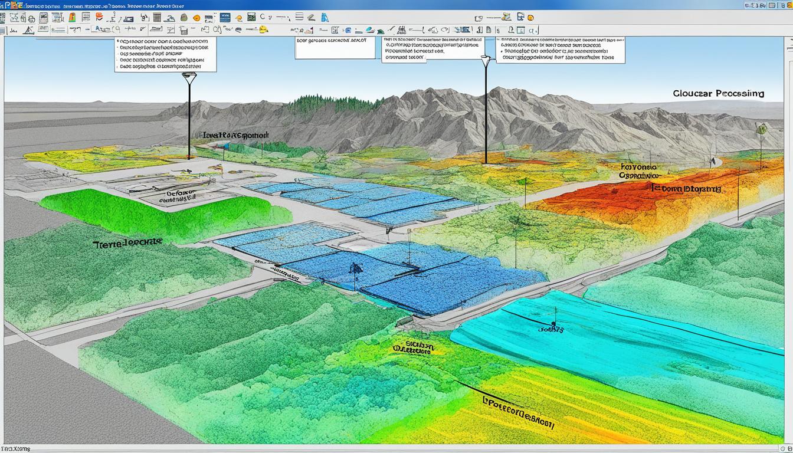Click the yellow hard-hat survey icon
The image size is (793, 453).
[263, 29]
